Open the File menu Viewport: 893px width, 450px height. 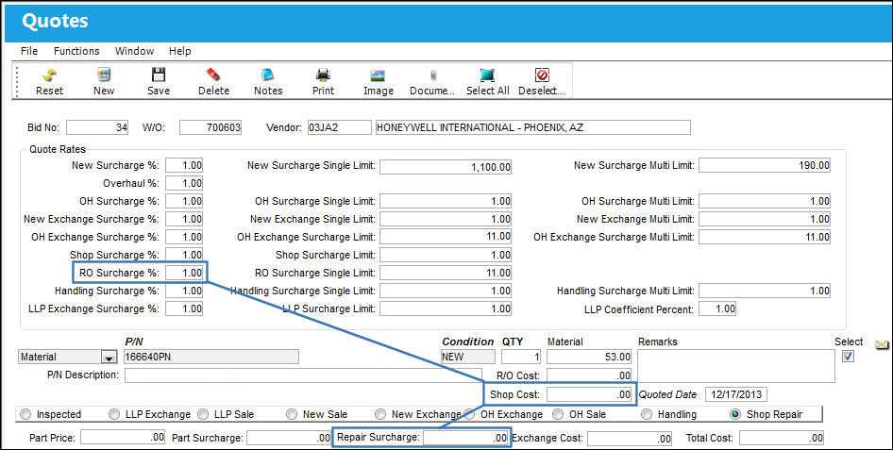pyautogui.click(x=29, y=51)
